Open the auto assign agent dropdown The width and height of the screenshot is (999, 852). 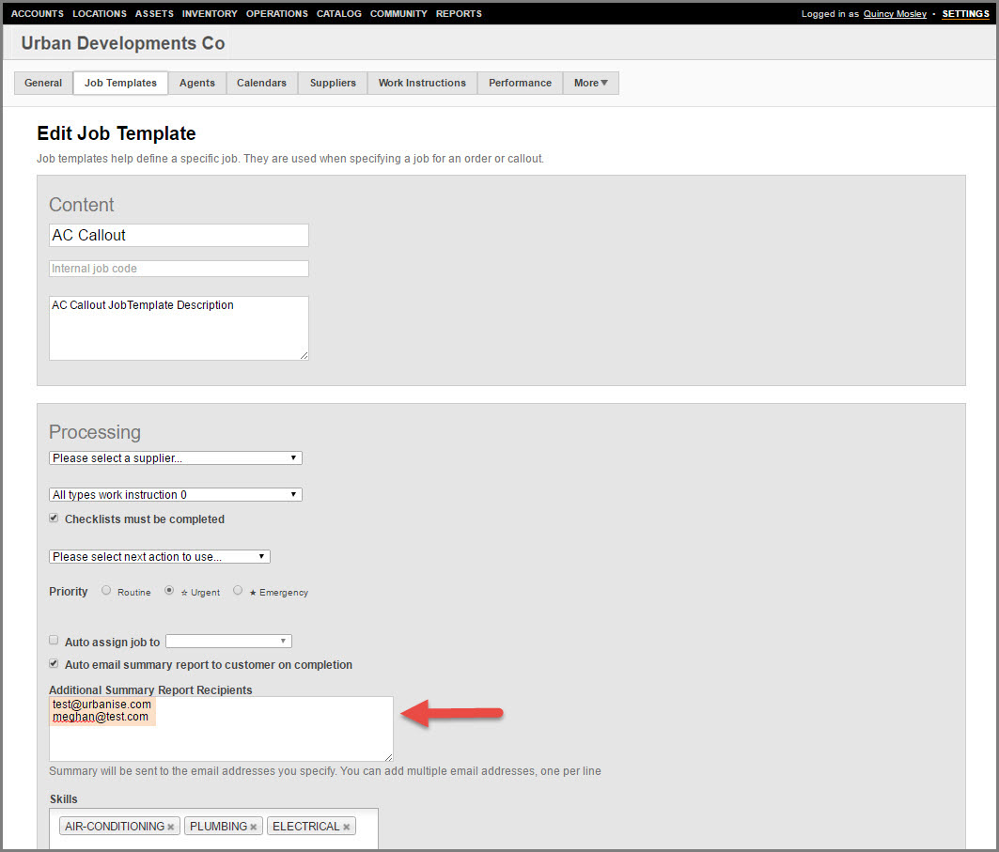228,642
